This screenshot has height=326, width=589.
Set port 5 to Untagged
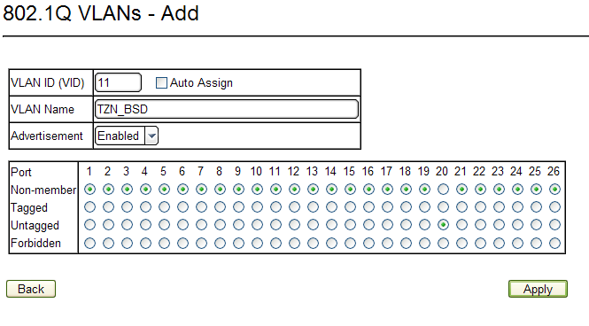point(164,225)
